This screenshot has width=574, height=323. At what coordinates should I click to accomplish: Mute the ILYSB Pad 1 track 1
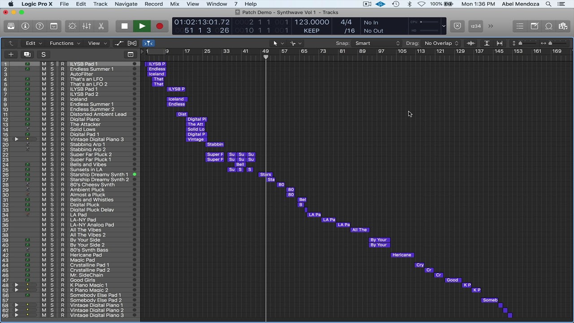44,64
